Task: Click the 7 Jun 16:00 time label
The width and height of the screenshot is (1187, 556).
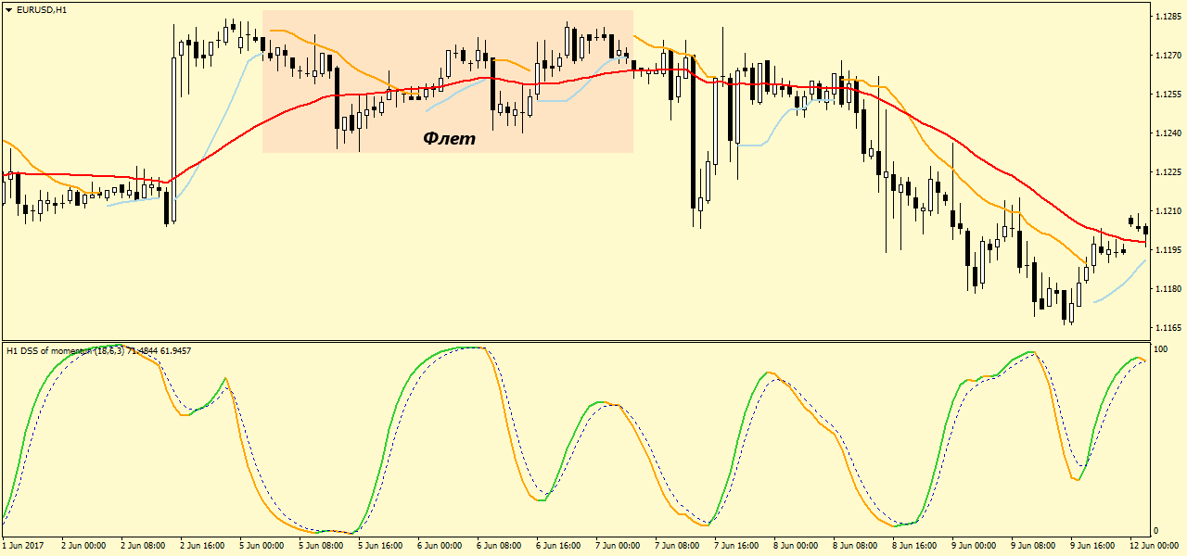Action: click(x=735, y=546)
